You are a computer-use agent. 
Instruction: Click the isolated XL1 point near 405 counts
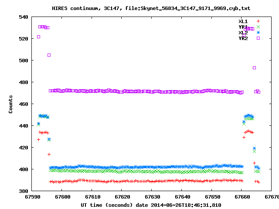coord(254,163)
